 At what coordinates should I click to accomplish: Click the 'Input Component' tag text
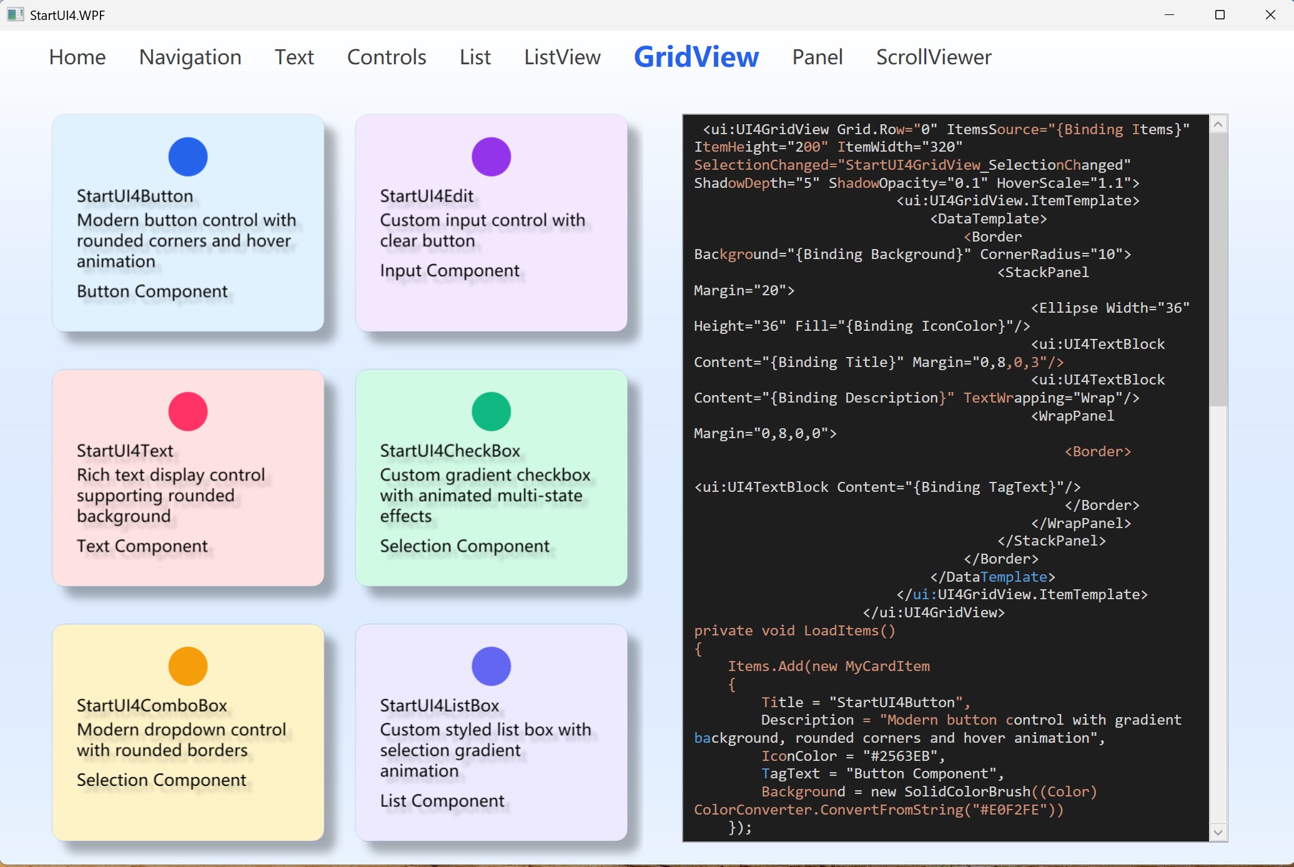pyautogui.click(x=450, y=271)
